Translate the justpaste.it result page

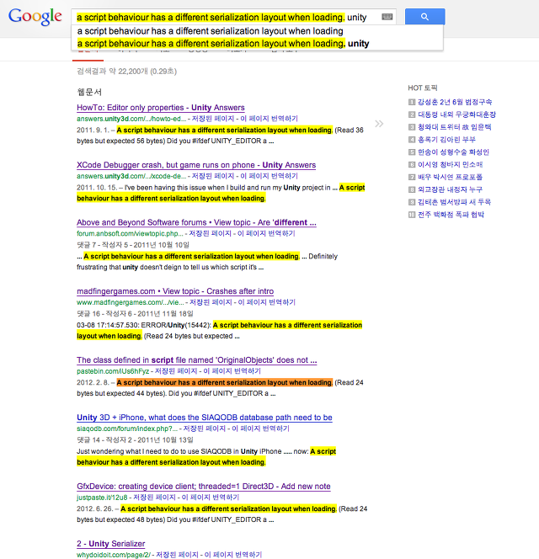211,498
